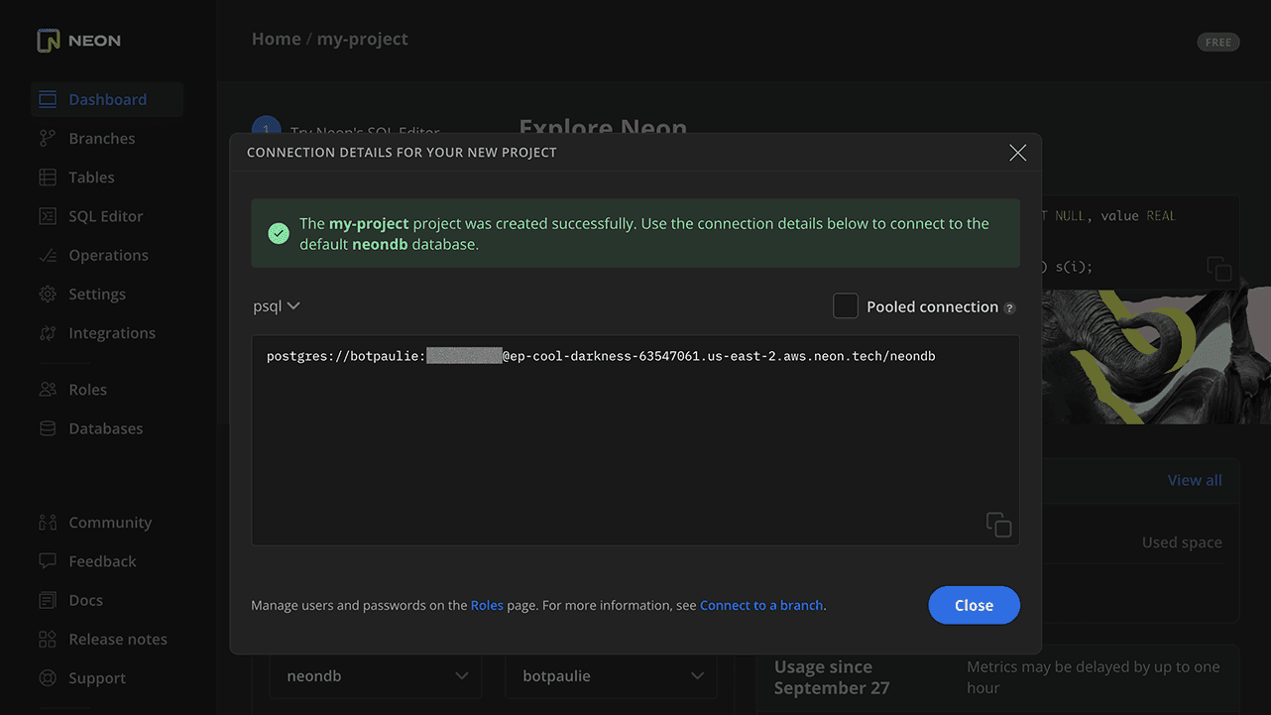1271x715 pixels.
Task: Click the Neon logo icon
Action: (49, 41)
